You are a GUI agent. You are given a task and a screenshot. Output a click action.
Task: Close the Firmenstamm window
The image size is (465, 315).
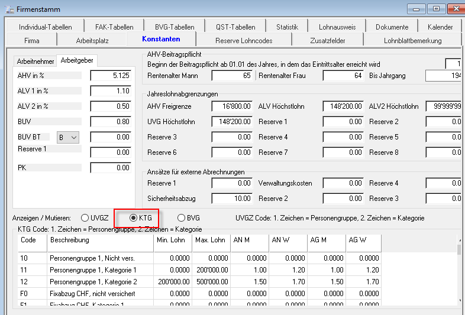456,9
